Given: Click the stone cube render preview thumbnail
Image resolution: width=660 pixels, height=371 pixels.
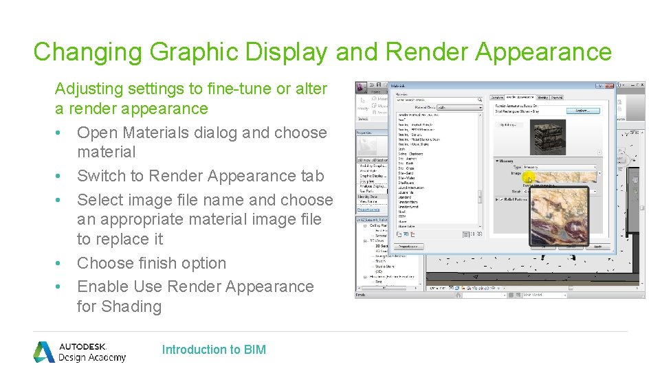Looking at the screenshot, I should pos(548,137).
